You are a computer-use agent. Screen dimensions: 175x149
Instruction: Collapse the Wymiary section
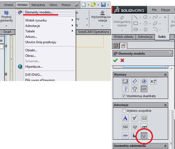pos(165,75)
